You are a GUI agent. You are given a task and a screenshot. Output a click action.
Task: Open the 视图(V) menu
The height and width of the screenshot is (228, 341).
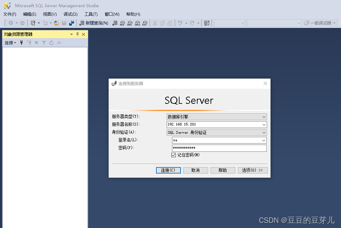[50, 14]
